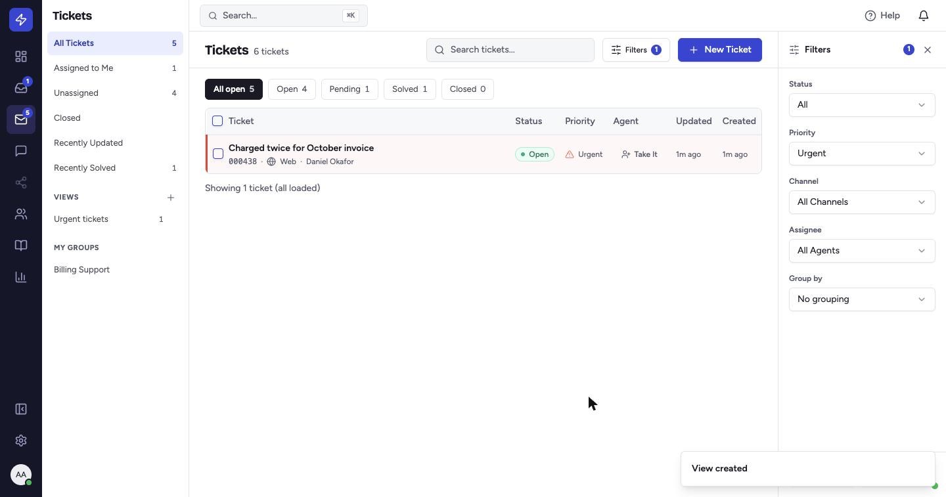Switch to All open tab
The width and height of the screenshot is (946, 497).
[x=234, y=89]
